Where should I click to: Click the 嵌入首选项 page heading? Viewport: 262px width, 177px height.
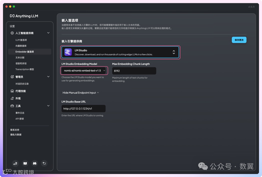[70, 20]
